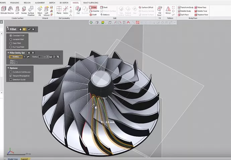Create a reference Vector

[x=66, y=10]
